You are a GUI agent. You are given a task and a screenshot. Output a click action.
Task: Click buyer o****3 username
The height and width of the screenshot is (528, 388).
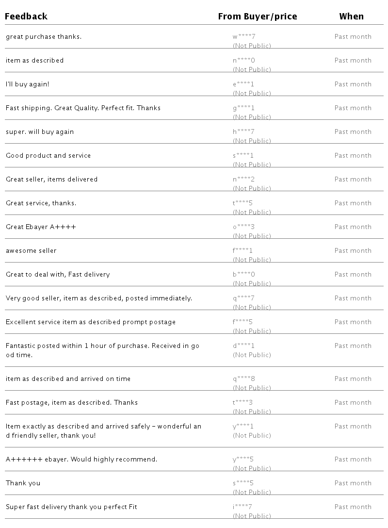click(243, 227)
